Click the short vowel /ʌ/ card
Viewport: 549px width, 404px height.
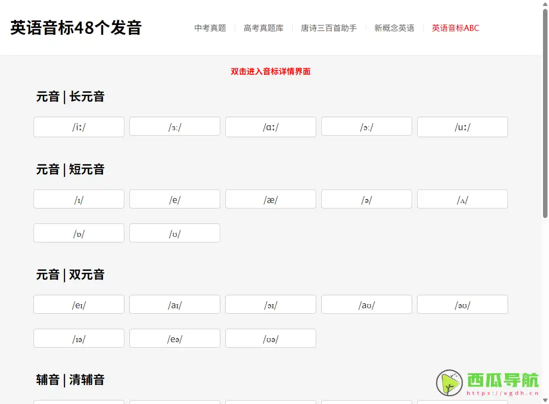tap(462, 199)
